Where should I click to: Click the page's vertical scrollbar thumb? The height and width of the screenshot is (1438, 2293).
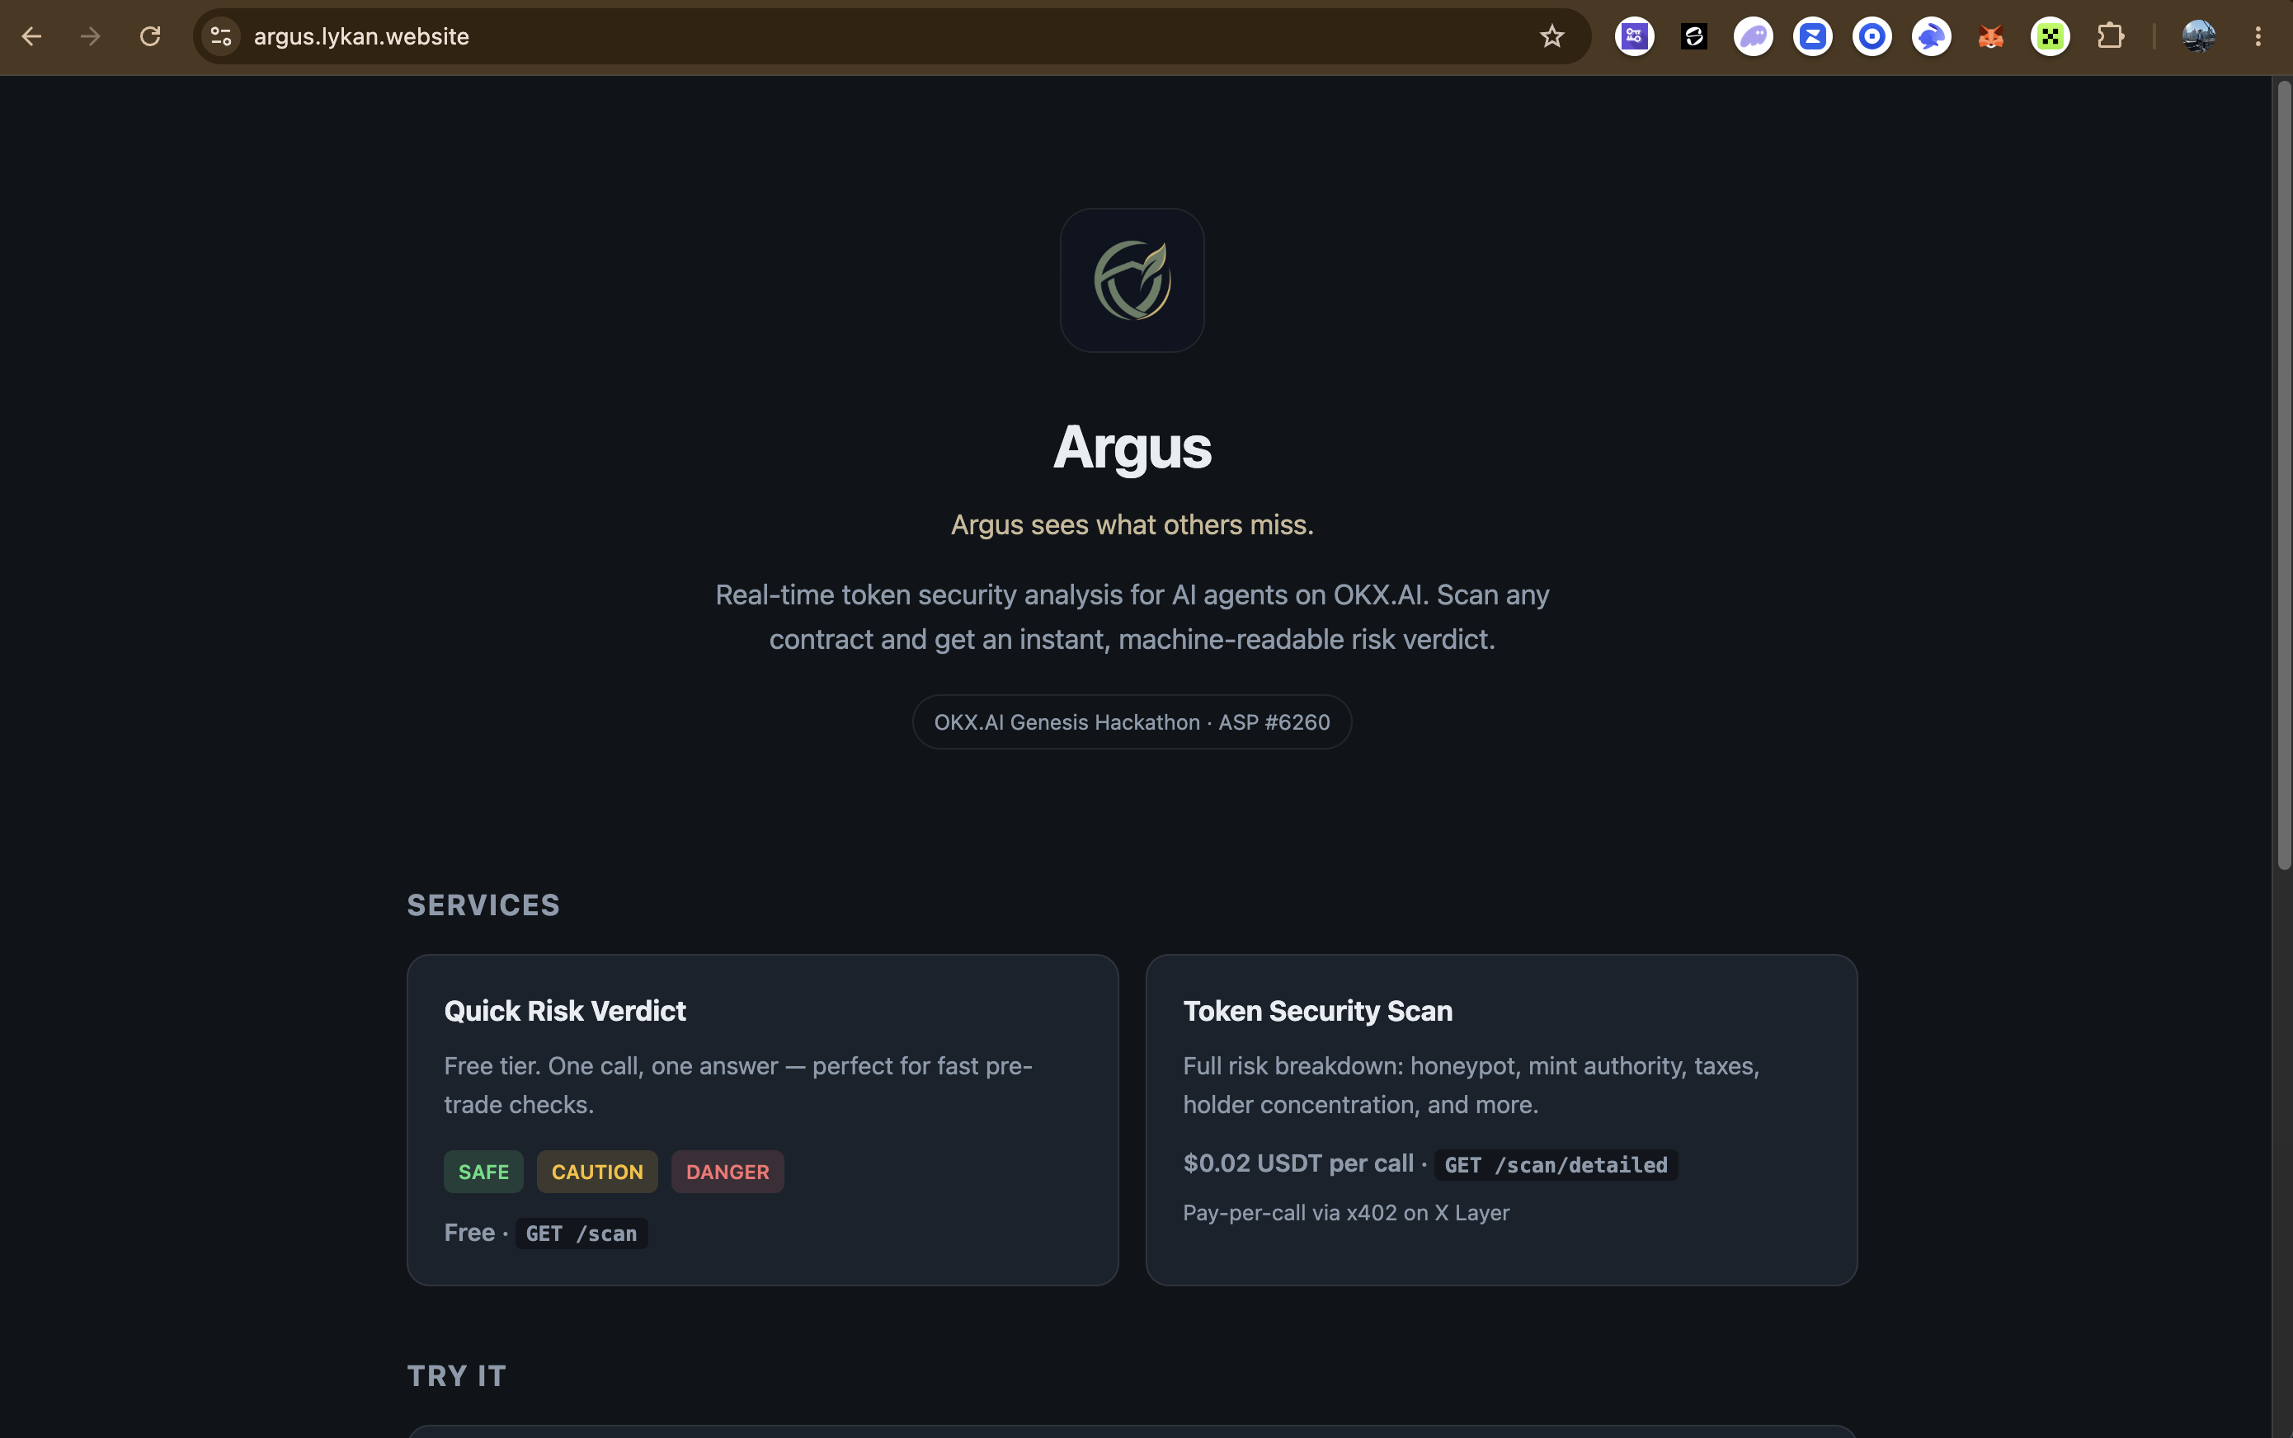tap(2283, 476)
